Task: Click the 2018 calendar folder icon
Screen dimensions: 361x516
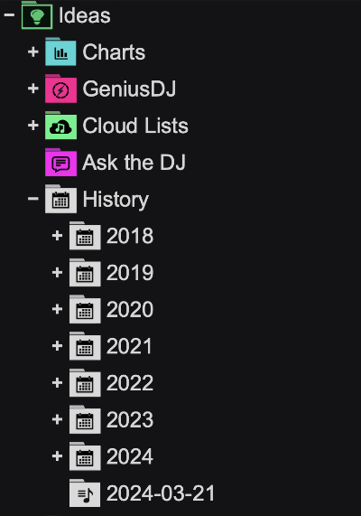Action: [85, 236]
